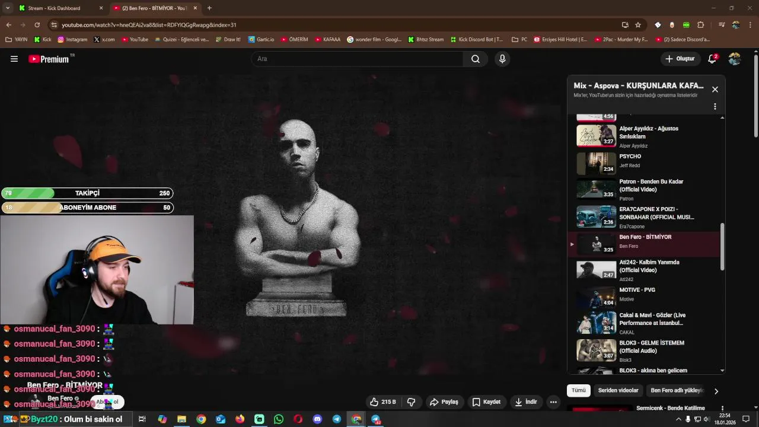Show hidden system tray icons
Image resolution: width=759 pixels, height=427 pixels.
coord(678,419)
